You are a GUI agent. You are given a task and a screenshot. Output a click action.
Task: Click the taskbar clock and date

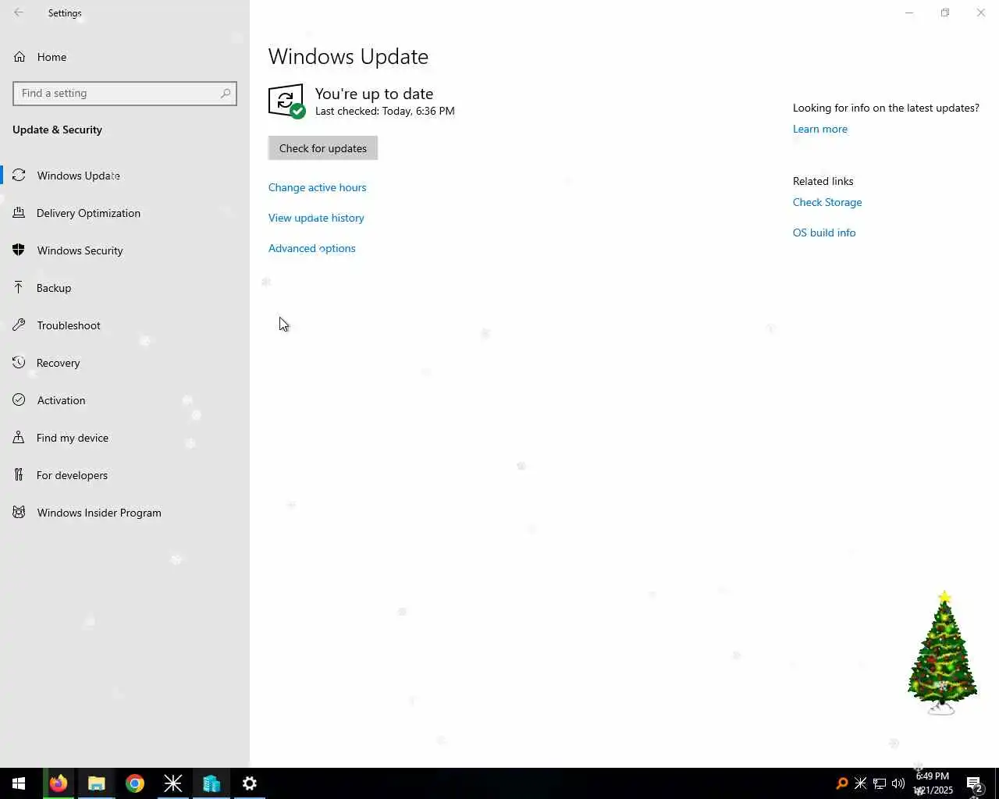coord(933,783)
